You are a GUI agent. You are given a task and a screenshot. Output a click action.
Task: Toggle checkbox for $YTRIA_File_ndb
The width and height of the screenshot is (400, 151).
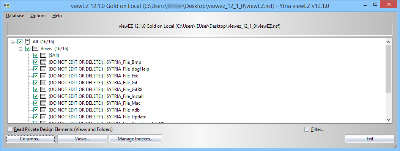[x=36, y=110]
